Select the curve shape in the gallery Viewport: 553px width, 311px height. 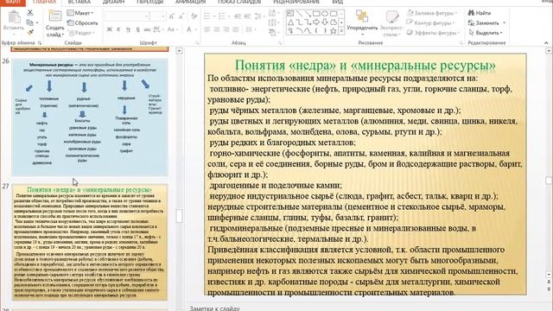308,31
